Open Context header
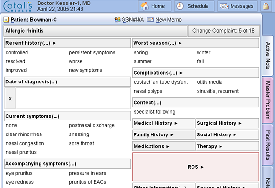Screen dimensions: 275x188 coord(195,103)
